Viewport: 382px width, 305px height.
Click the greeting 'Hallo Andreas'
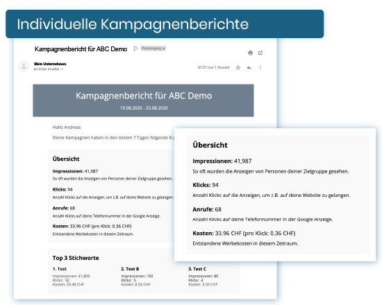point(67,128)
